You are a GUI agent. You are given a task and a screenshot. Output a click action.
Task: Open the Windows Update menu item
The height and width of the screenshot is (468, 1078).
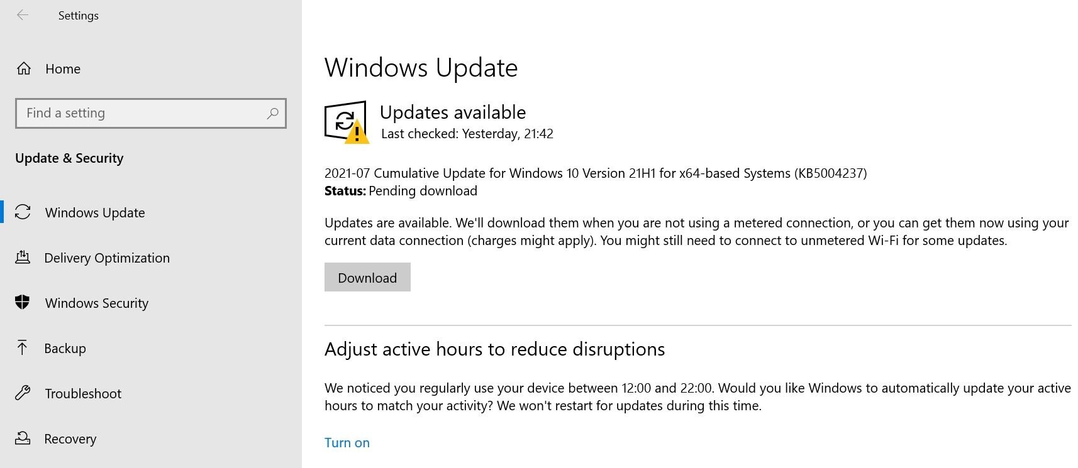point(95,212)
